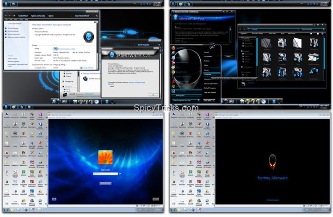Click the scrollbar in the Skin Pack license text box
Image resolution: width=333 pixels, height=217 pixels.
[230, 34]
